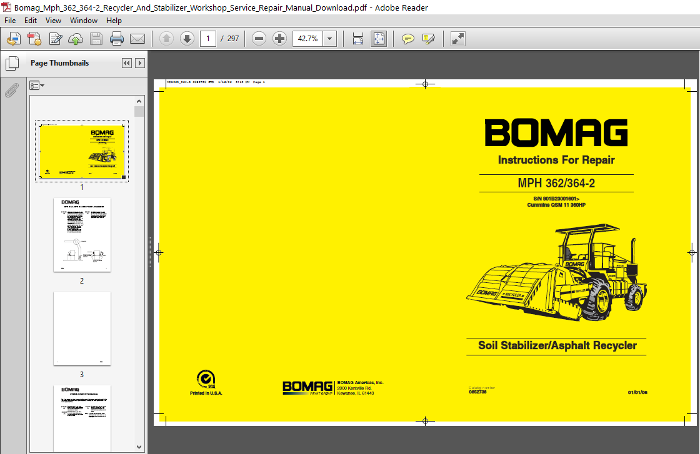Click the 'Printed in U.S.A.' text
This screenshot has width=700, height=454.
[x=206, y=393]
